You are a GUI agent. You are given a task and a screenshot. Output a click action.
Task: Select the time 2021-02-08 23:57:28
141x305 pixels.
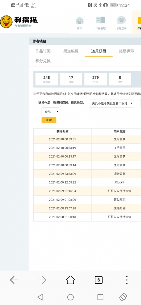62,208
